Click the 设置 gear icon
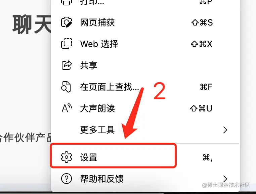This screenshot has width=256, height=194. [67, 157]
